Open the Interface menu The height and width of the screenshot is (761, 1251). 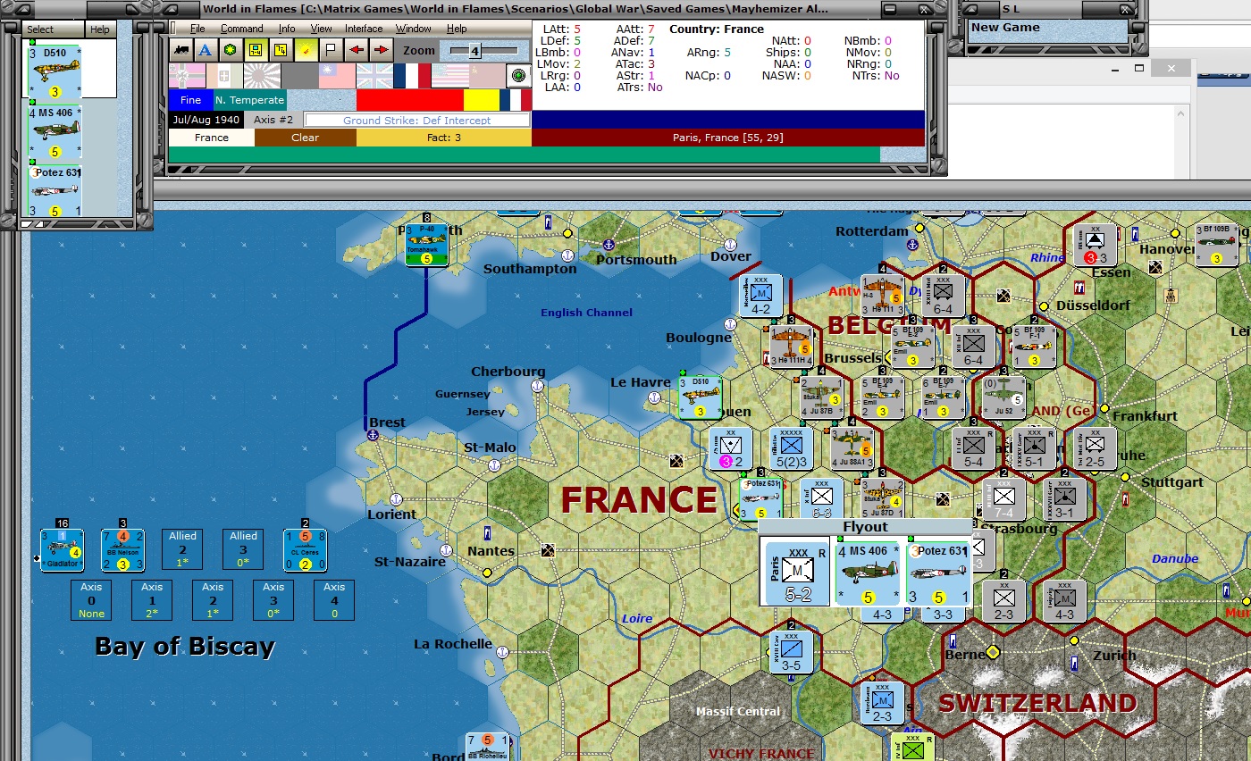pos(364,29)
